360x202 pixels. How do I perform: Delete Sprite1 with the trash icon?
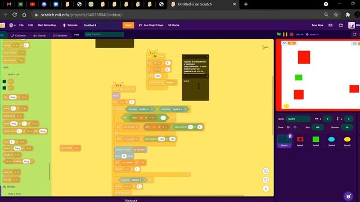[290, 136]
